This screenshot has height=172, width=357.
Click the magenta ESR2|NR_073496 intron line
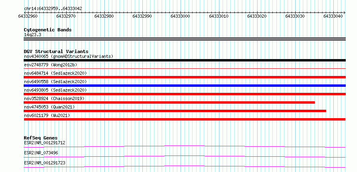[185, 156]
